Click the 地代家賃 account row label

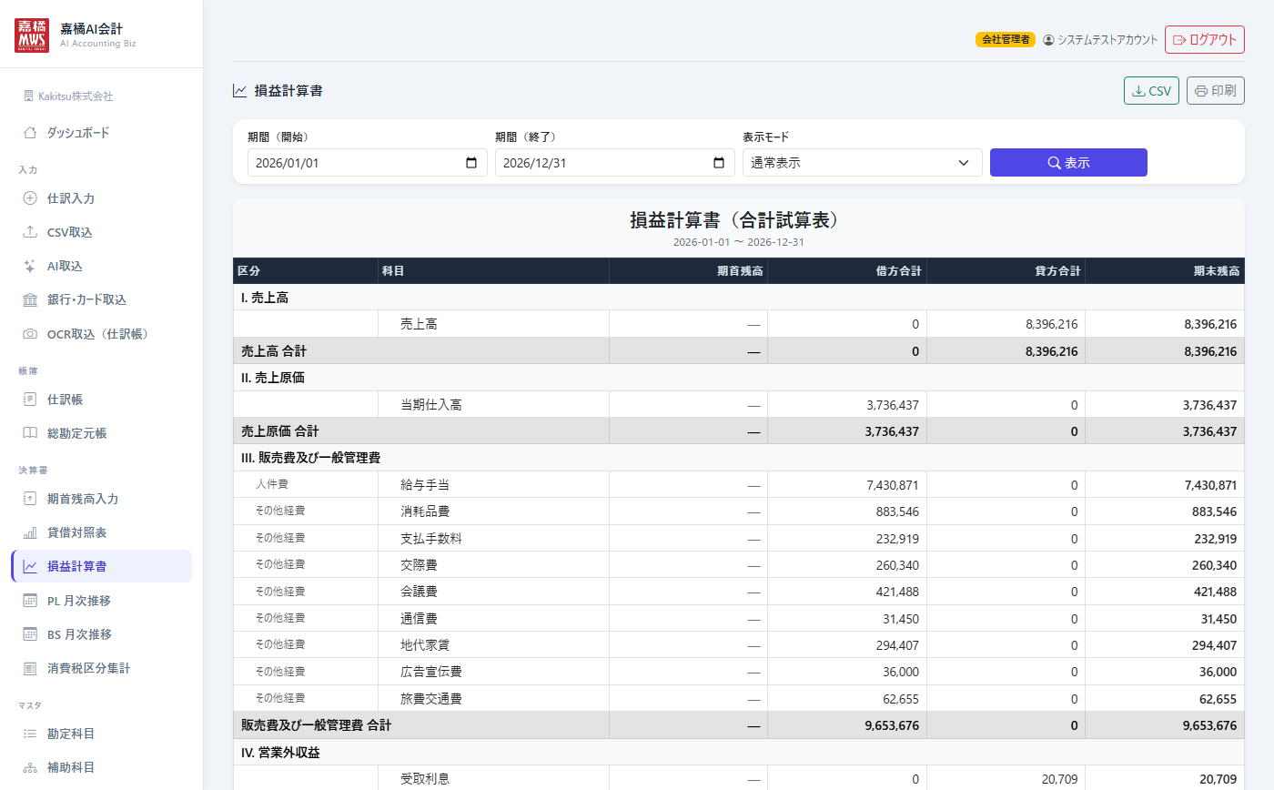point(425,645)
